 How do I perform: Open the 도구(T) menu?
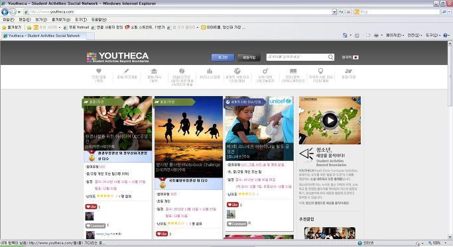(x=81, y=20)
